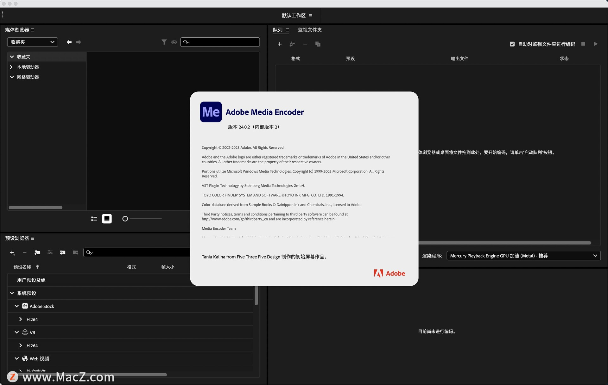608x385 pixels.
Task: Click the media browser search field
Action: click(220, 42)
